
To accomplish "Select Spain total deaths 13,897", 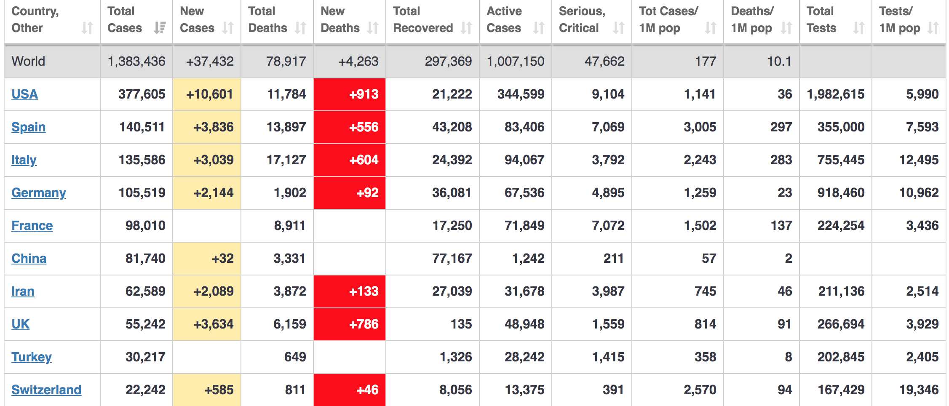I will coord(286,127).
